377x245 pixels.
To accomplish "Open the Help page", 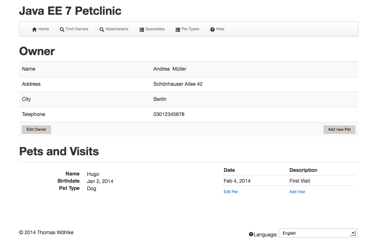I will coord(220,29).
